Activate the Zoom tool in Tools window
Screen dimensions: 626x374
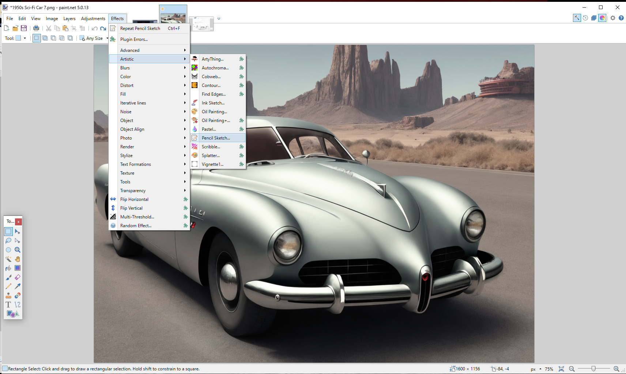[17, 250]
